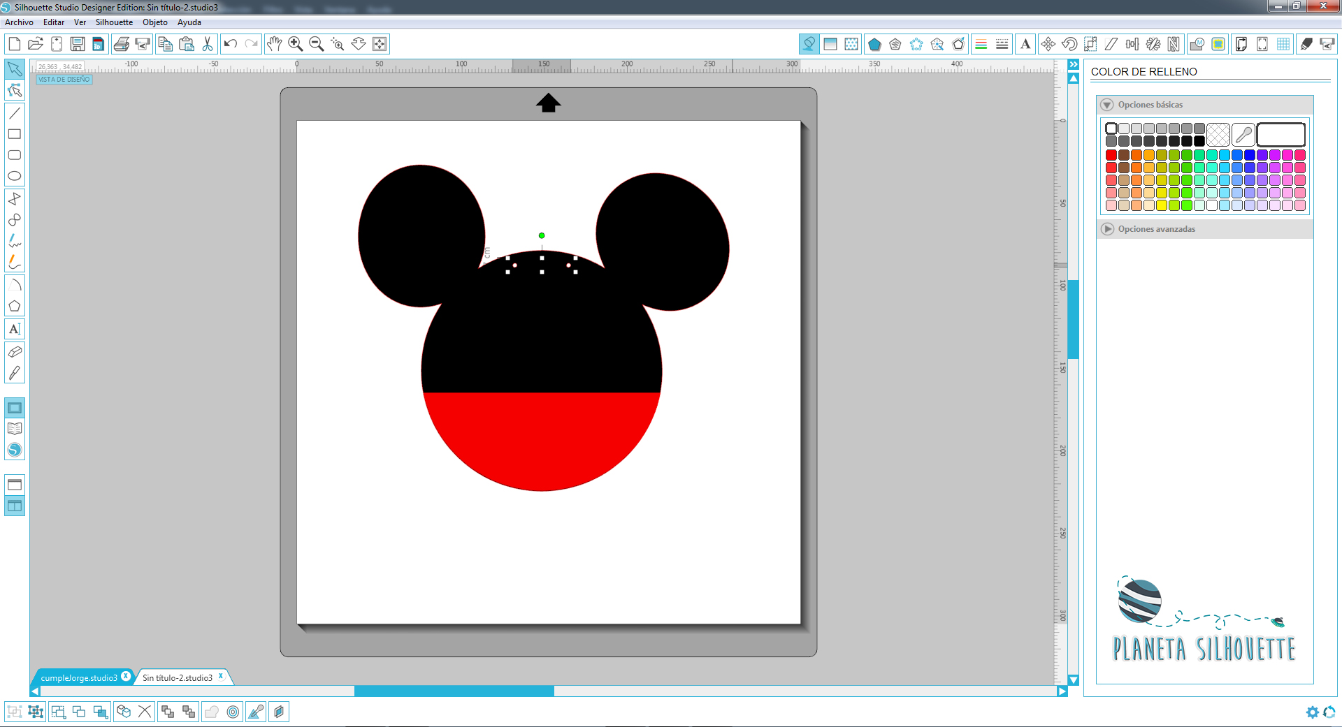Open the Text tool

click(x=15, y=328)
